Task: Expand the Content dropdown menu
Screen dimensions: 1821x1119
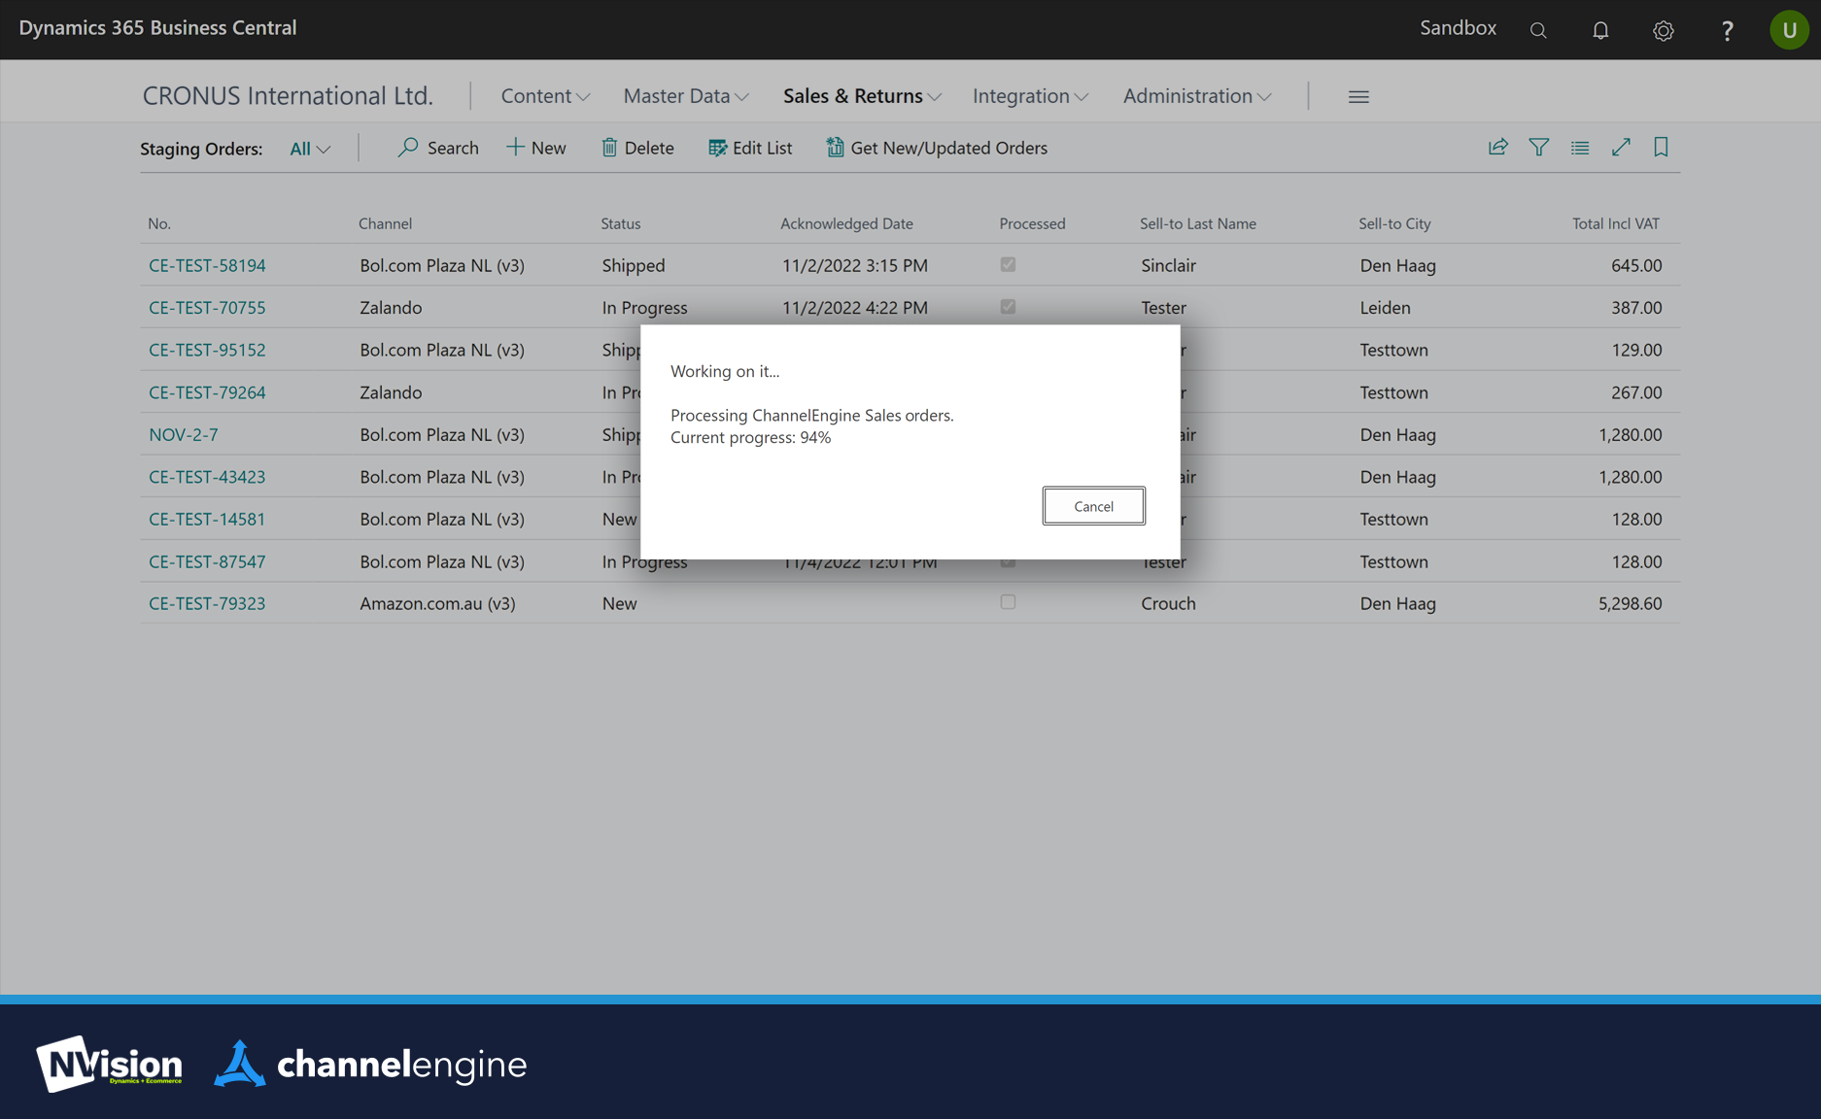Action: [x=545, y=96]
